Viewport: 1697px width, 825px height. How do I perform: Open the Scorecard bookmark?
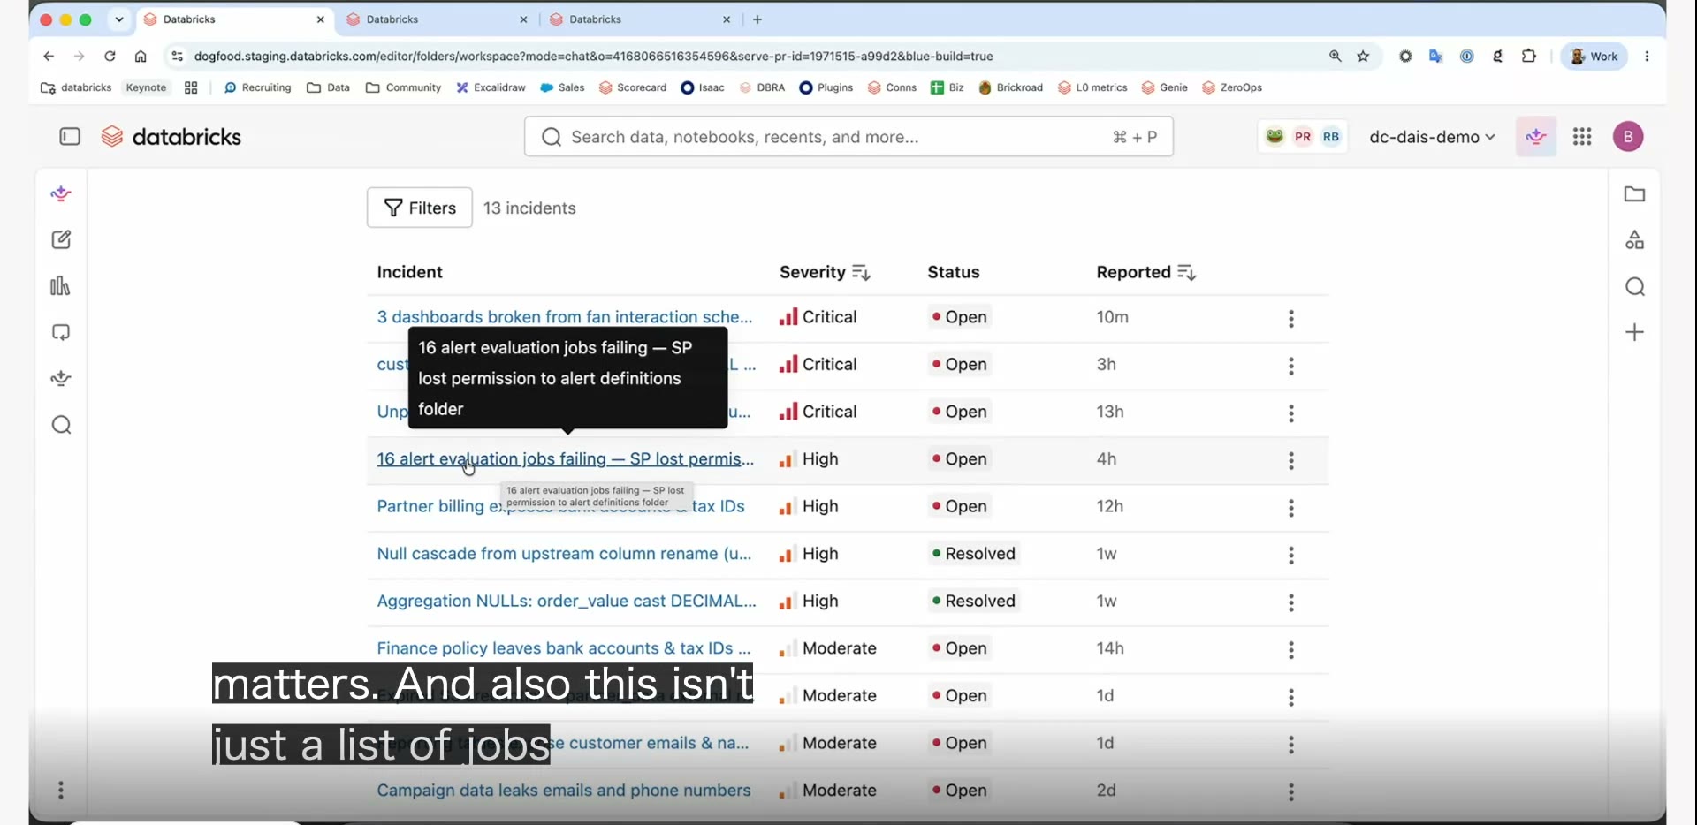pos(633,88)
